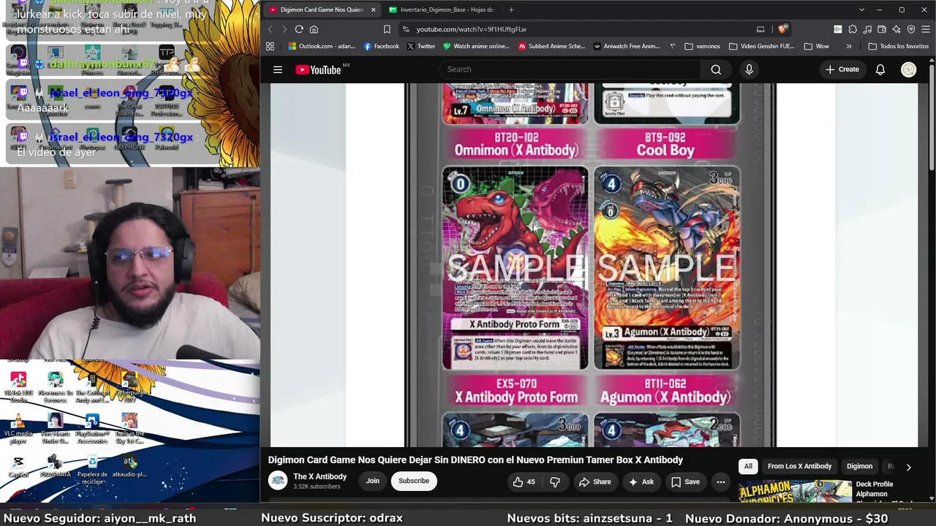Click the YouTube search magnifier button
The width and height of the screenshot is (936, 526).
point(716,69)
